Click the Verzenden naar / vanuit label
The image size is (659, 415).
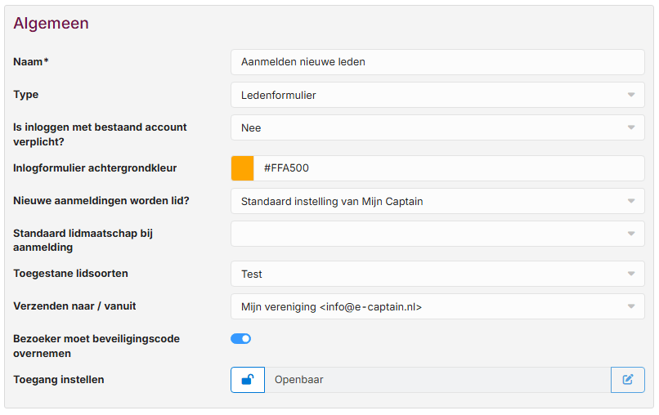tap(74, 306)
